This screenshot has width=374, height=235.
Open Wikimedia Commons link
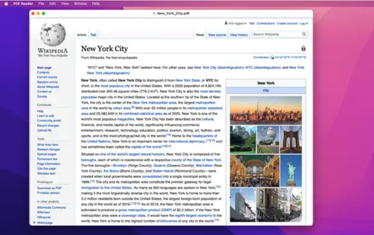click(51, 207)
